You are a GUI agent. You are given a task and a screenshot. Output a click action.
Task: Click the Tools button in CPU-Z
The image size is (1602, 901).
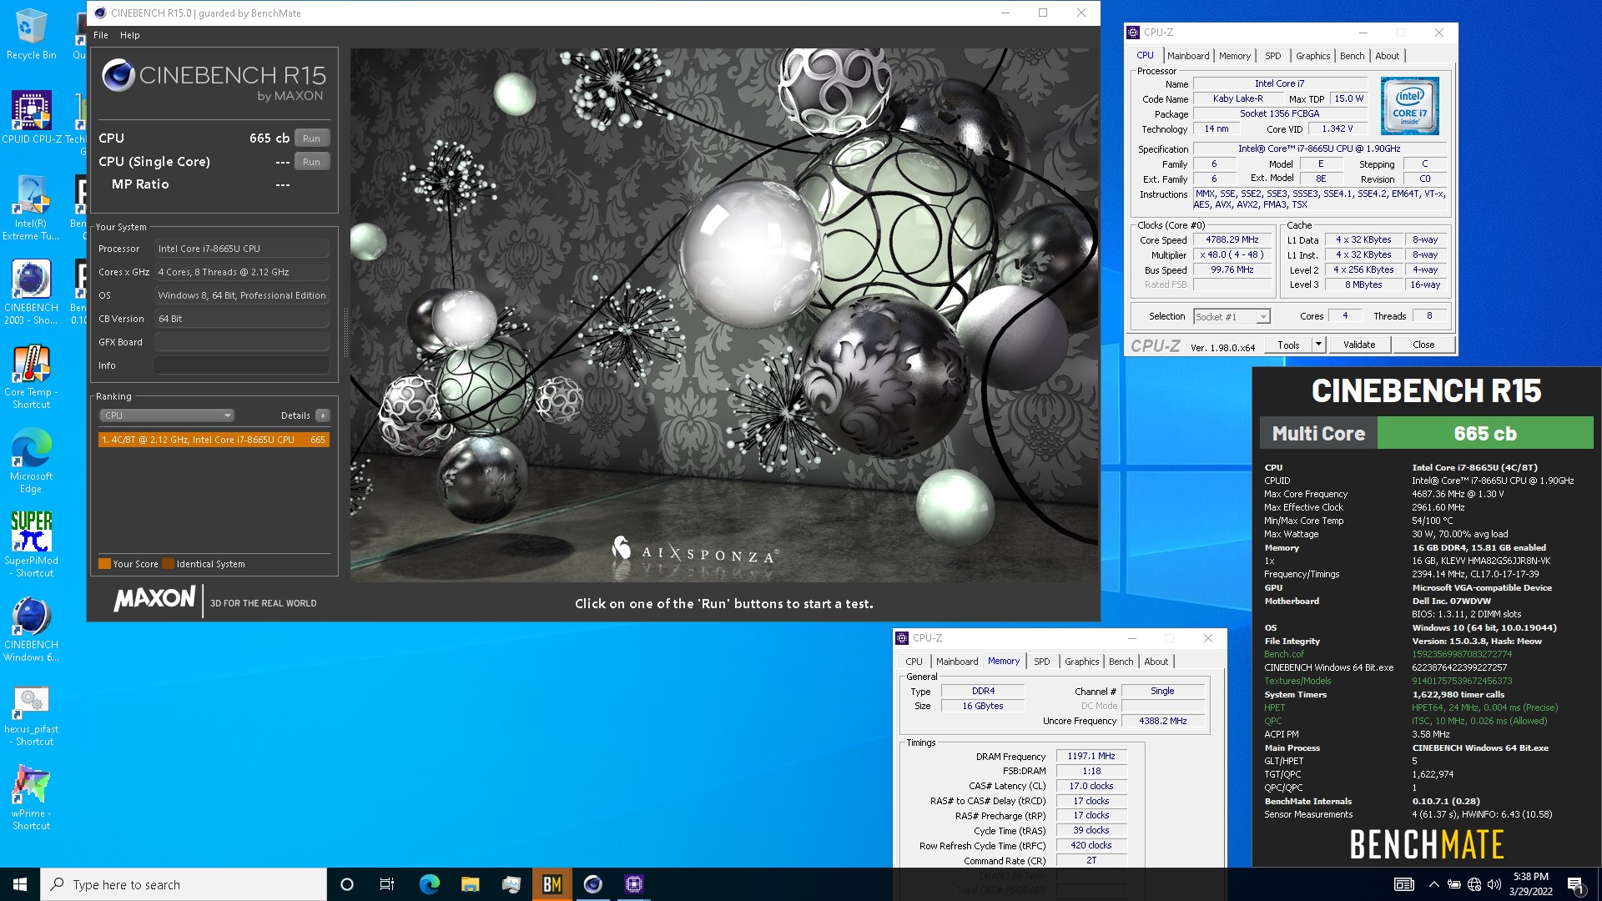click(x=1288, y=345)
